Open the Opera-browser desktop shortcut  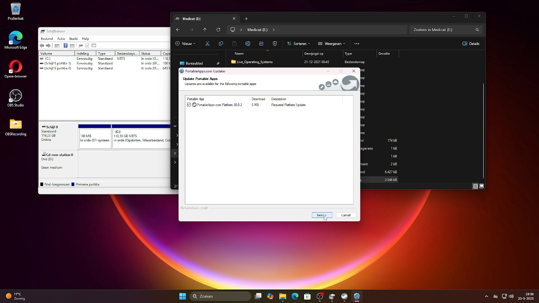(x=16, y=69)
